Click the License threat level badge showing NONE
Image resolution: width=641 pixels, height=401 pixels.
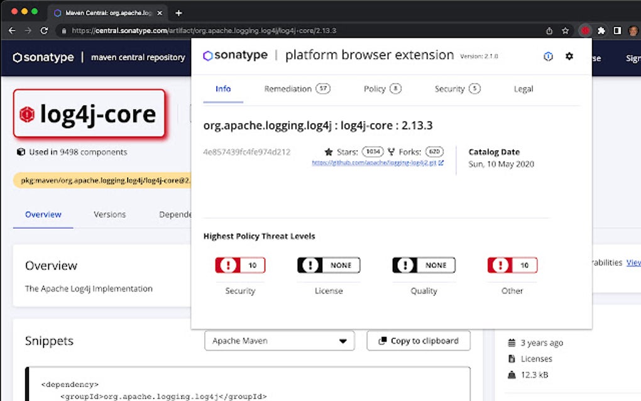(x=329, y=265)
